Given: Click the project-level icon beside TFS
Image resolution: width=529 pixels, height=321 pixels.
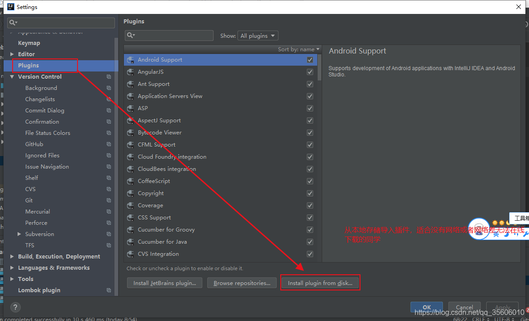Looking at the screenshot, I should (x=109, y=245).
